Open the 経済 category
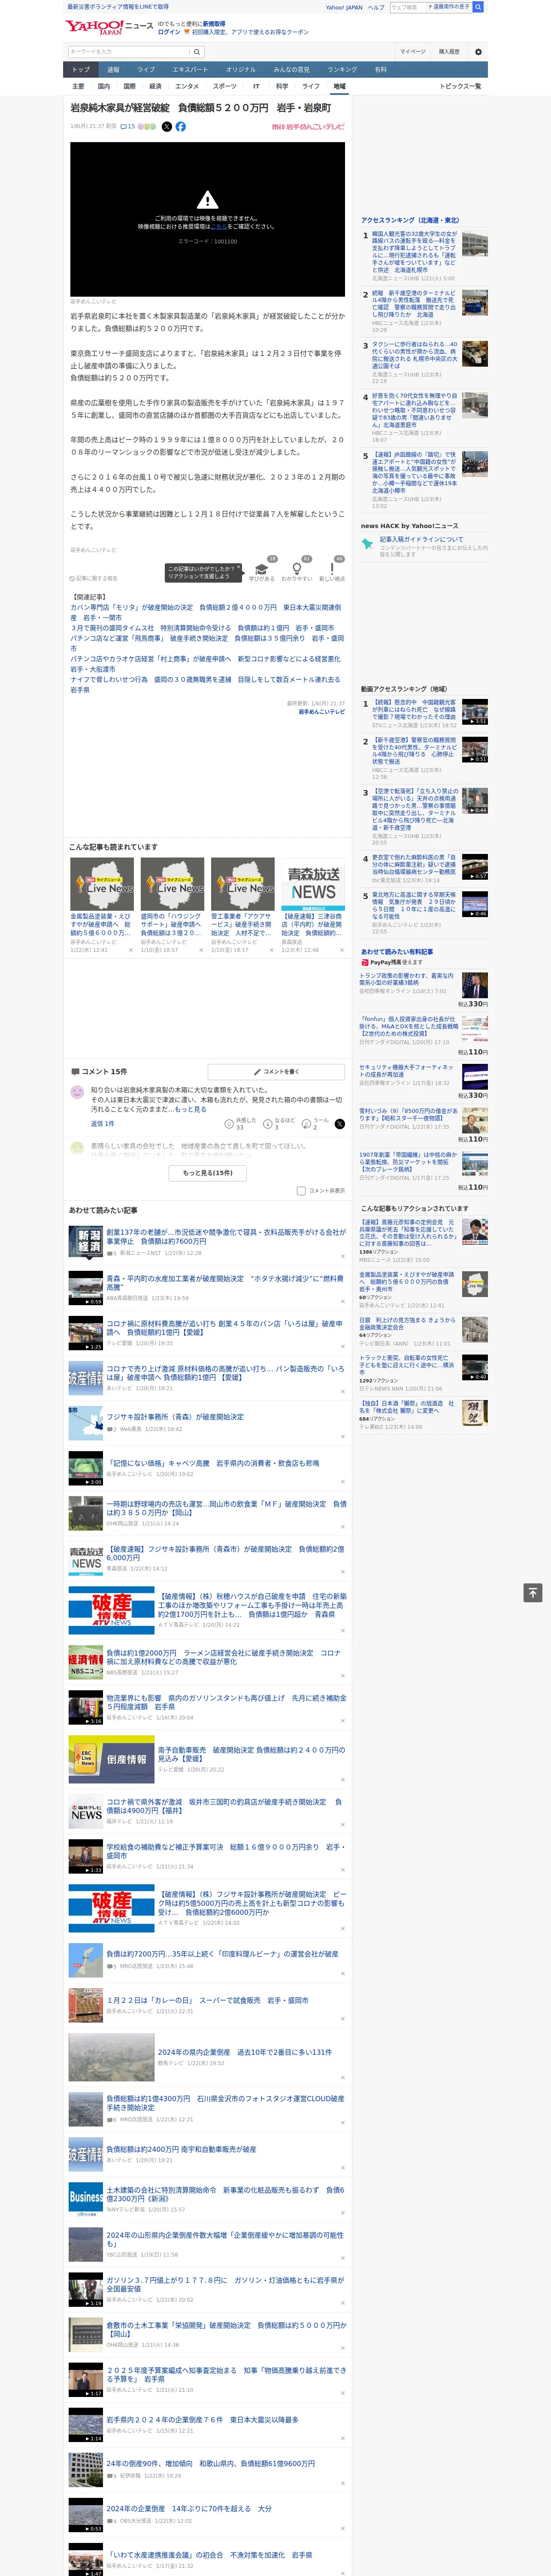 (155, 86)
